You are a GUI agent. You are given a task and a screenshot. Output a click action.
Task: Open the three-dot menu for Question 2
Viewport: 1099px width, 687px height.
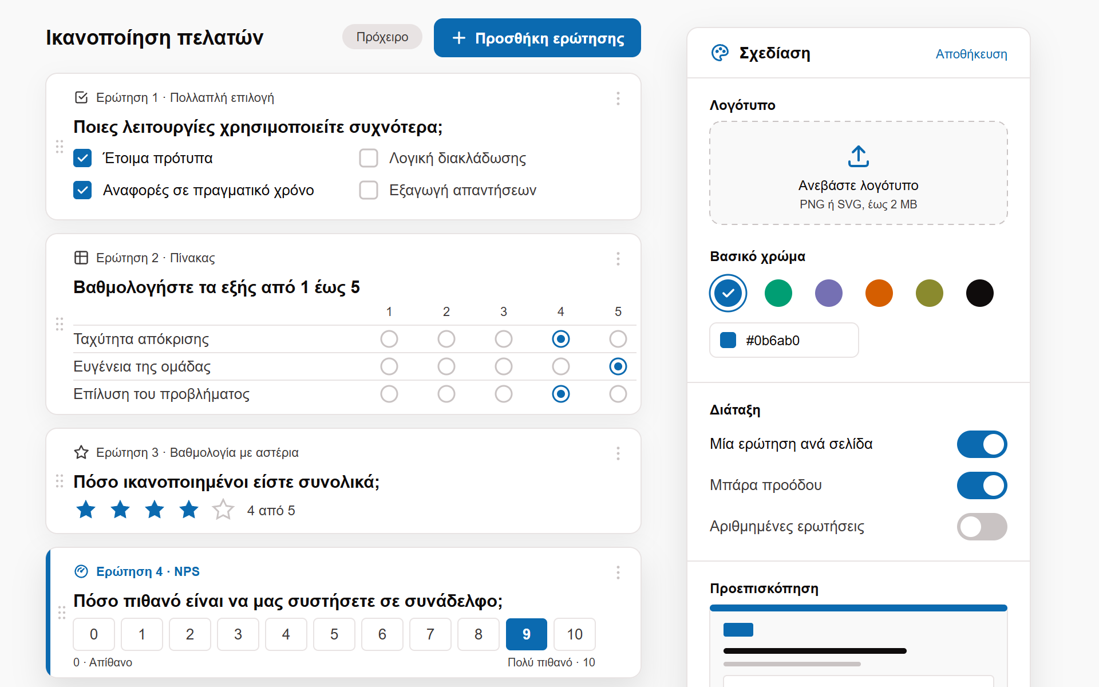coord(618,259)
